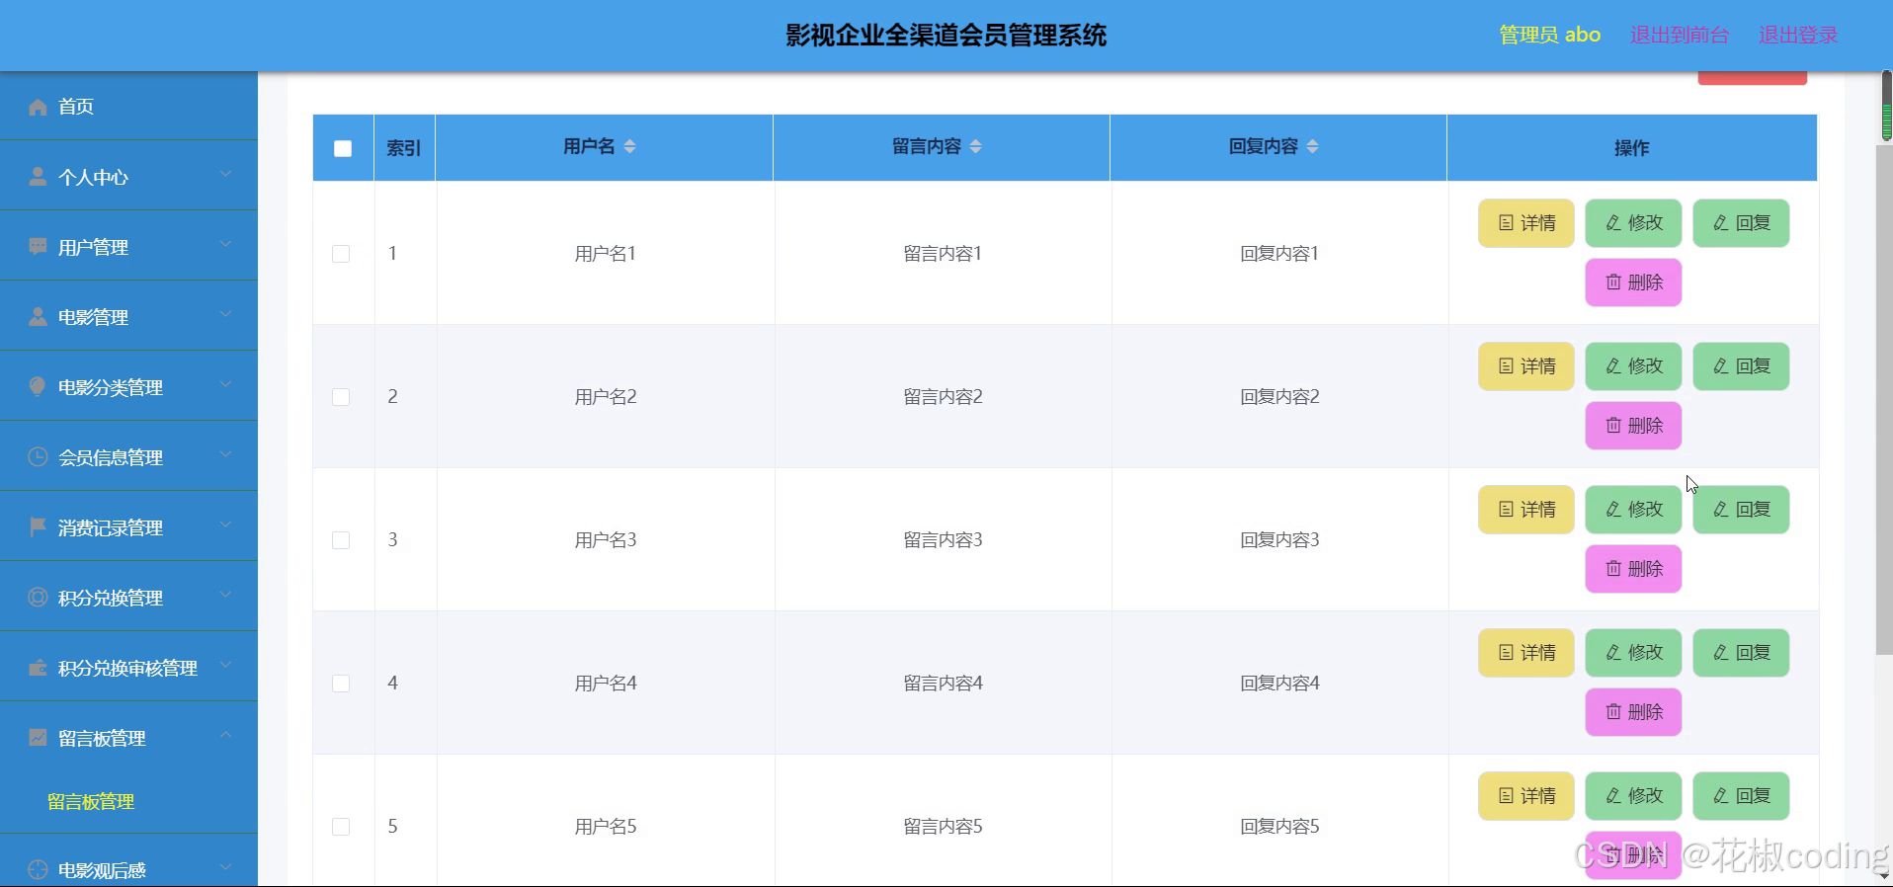
Task: Click 回复 for row 用户名5
Action: (1741, 796)
